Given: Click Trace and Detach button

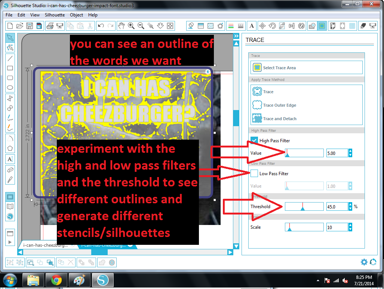Looking at the screenshot, I should coord(274,119).
